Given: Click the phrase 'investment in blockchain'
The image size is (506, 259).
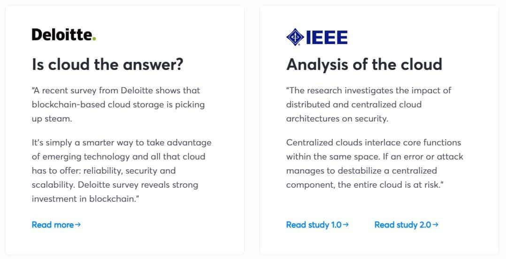Looking at the screenshot, I should (83, 198).
